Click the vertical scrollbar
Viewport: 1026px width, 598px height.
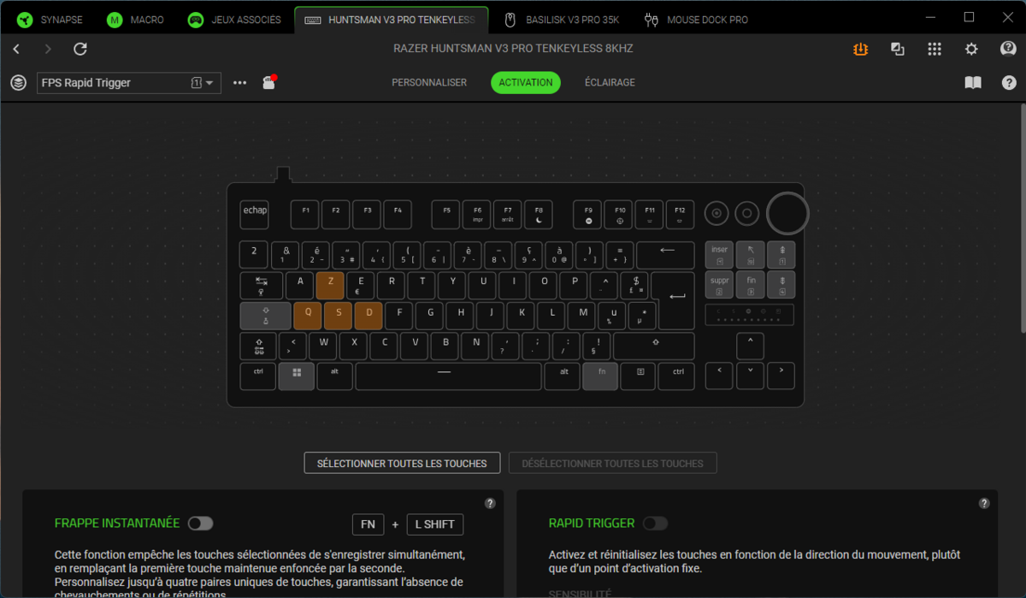1023,218
